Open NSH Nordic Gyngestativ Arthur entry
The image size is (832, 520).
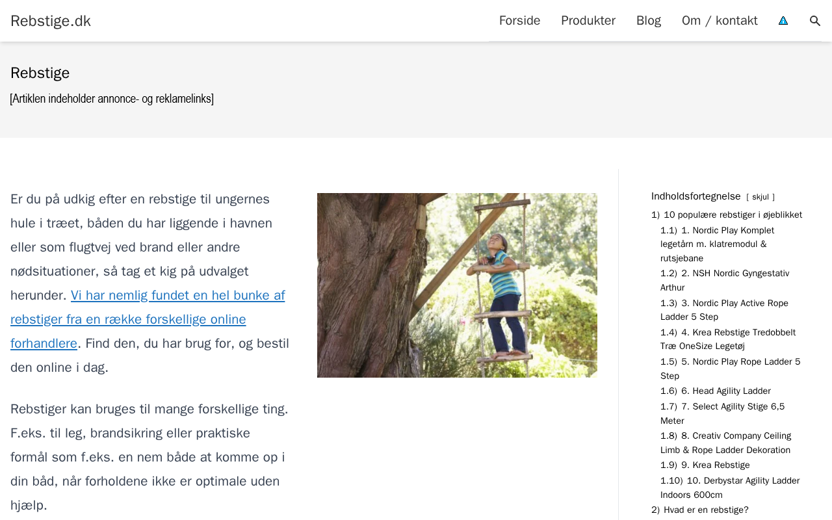pyautogui.click(x=725, y=280)
